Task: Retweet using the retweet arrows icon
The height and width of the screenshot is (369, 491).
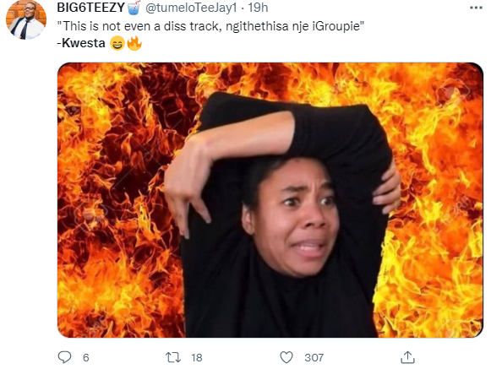Action: point(173,357)
